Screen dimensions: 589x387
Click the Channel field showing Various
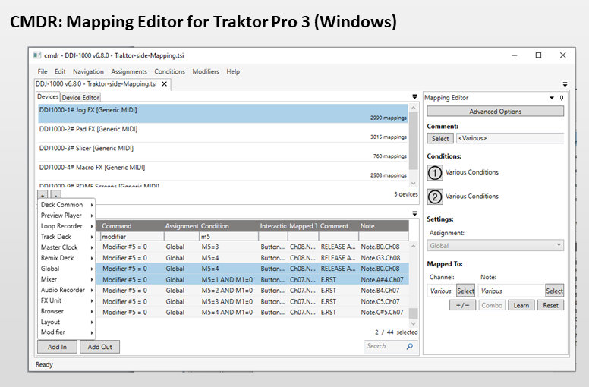(442, 291)
